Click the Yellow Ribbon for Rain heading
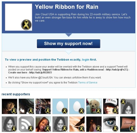Viewport: 137px width, 133px height. [x=67, y=7]
